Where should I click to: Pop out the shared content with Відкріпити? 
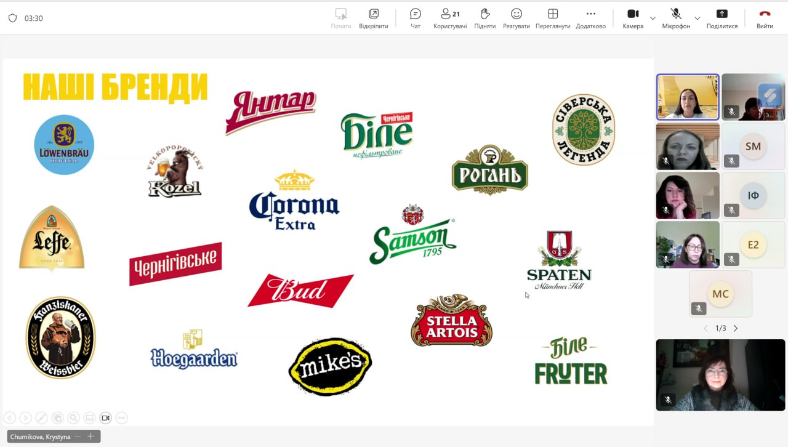[x=373, y=18]
